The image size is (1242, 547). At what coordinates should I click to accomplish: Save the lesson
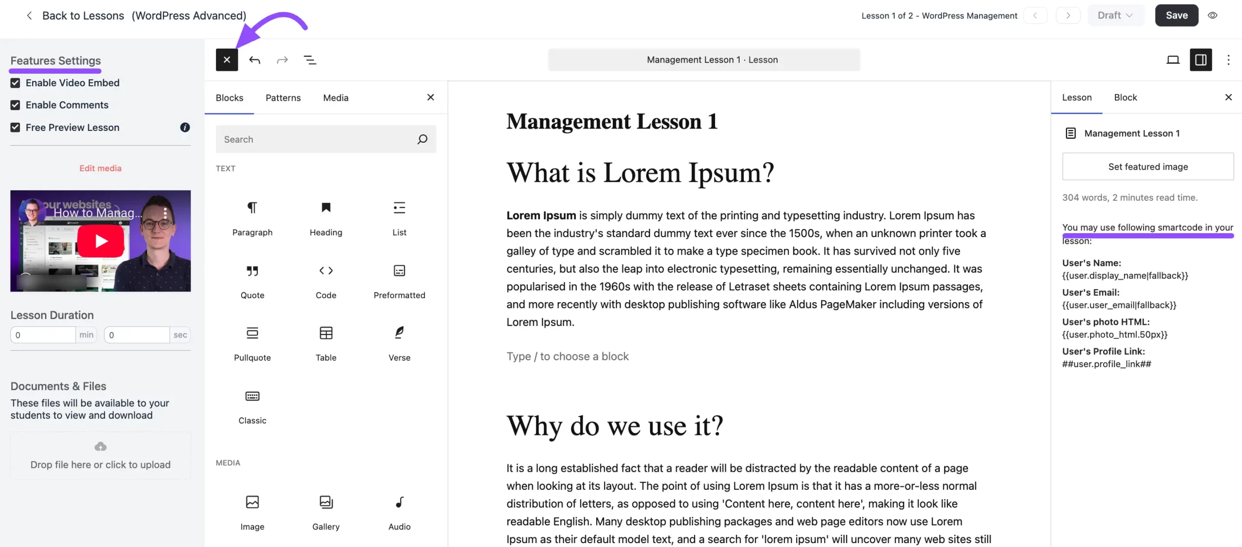1177,15
